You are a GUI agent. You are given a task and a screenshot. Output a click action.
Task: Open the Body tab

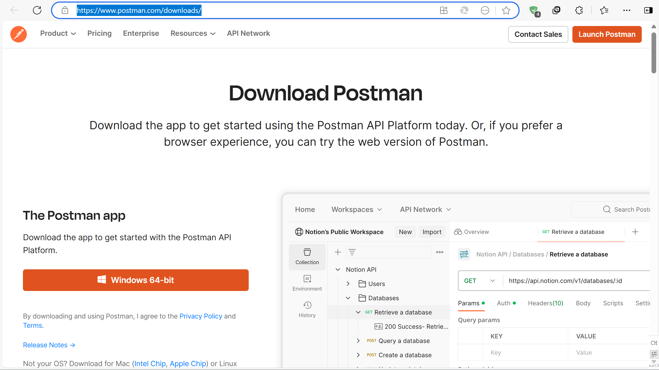pyautogui.click(x=583, y=303)
